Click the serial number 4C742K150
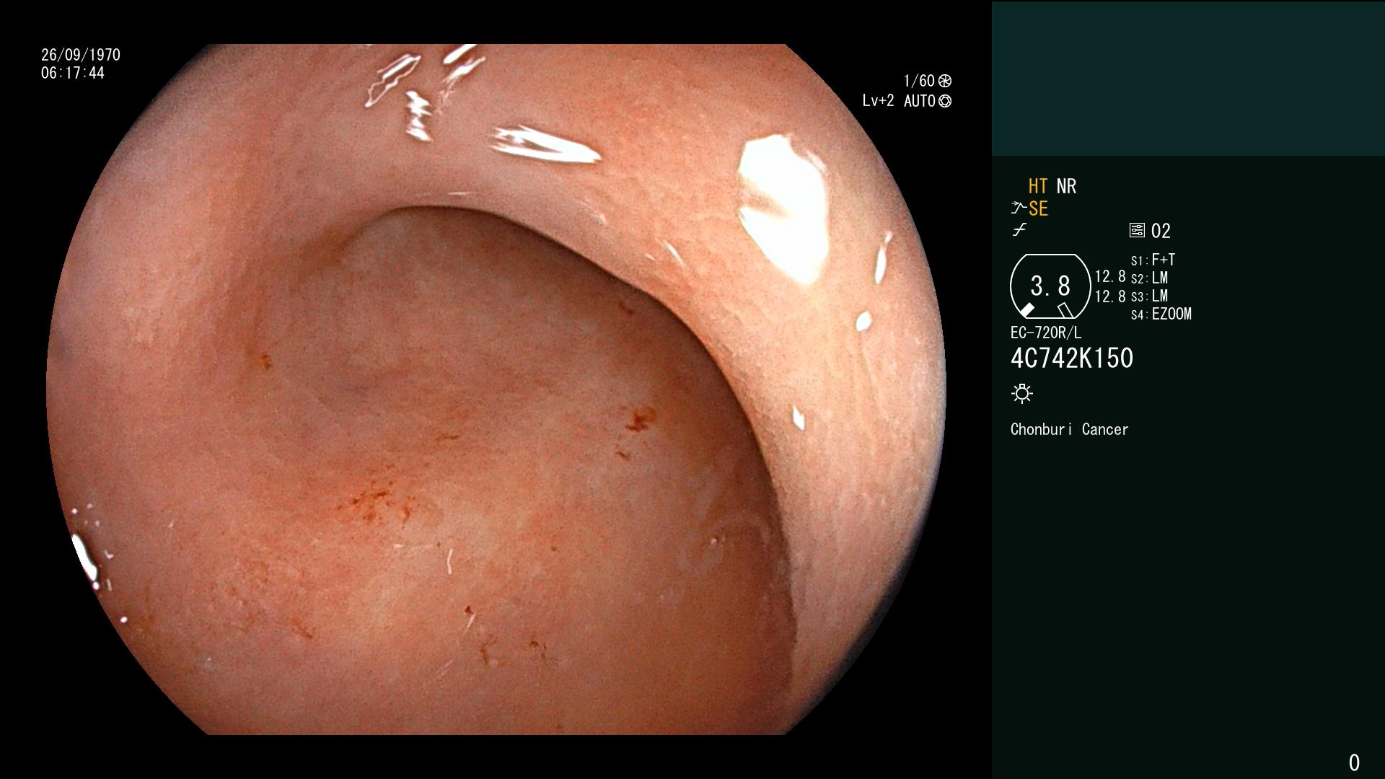1385x779 pixels. pos(1072,358)
